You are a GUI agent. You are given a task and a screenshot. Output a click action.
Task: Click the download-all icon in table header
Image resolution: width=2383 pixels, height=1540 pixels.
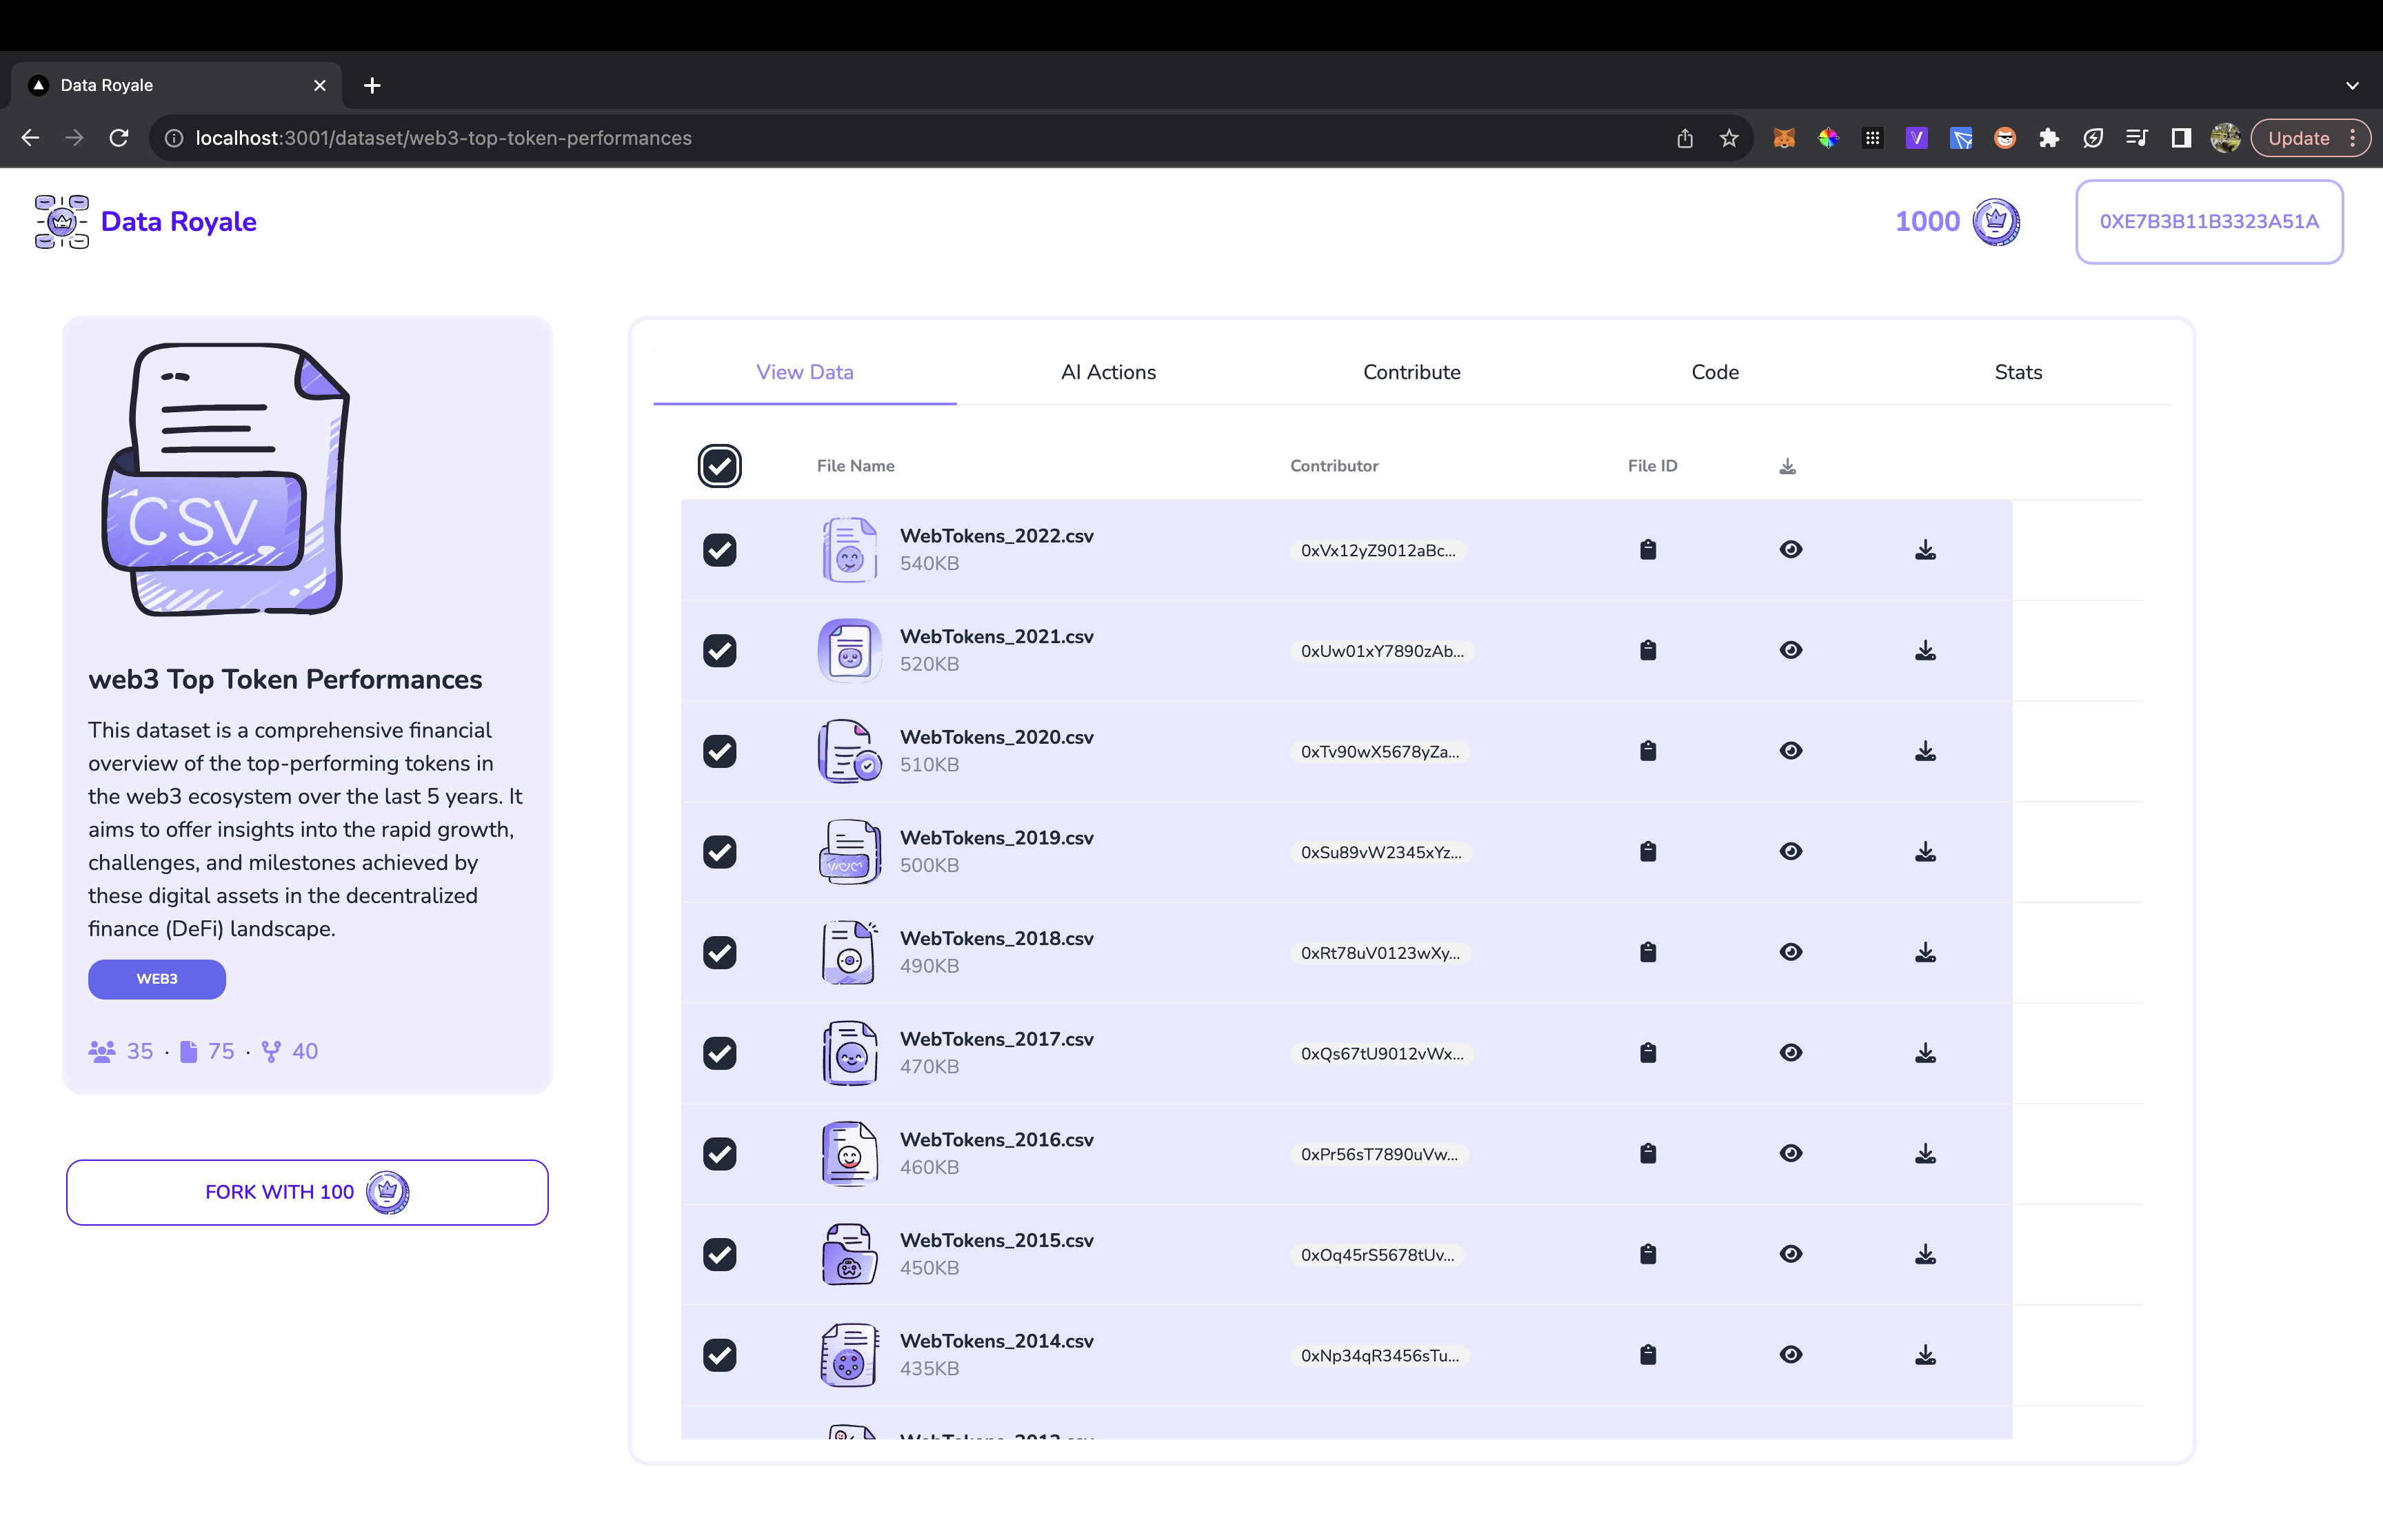click(1787, 467)
